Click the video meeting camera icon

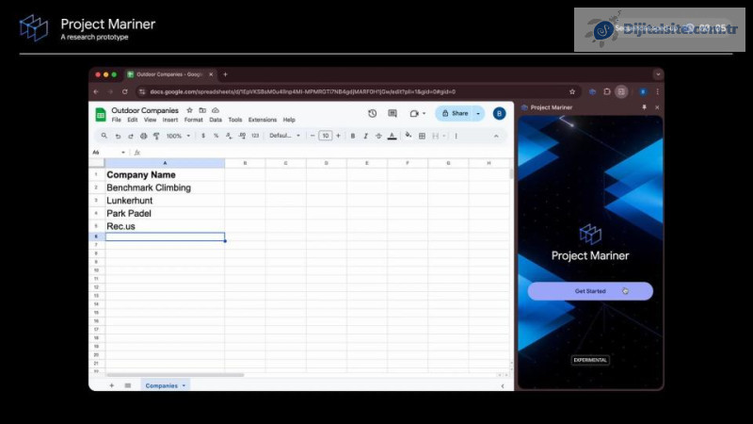[x=414, y=113]
